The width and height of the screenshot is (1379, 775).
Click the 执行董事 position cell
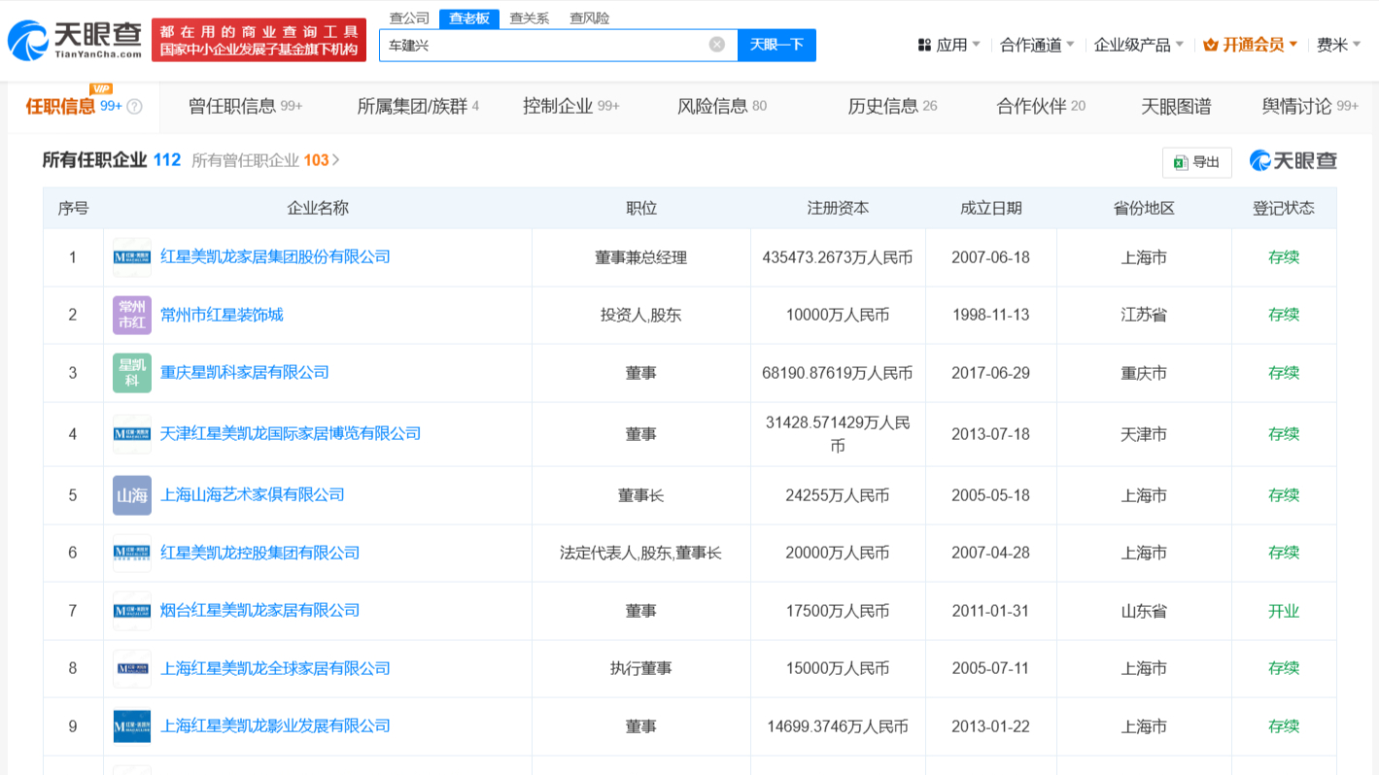pyautogui.click(x=641, y=668)
